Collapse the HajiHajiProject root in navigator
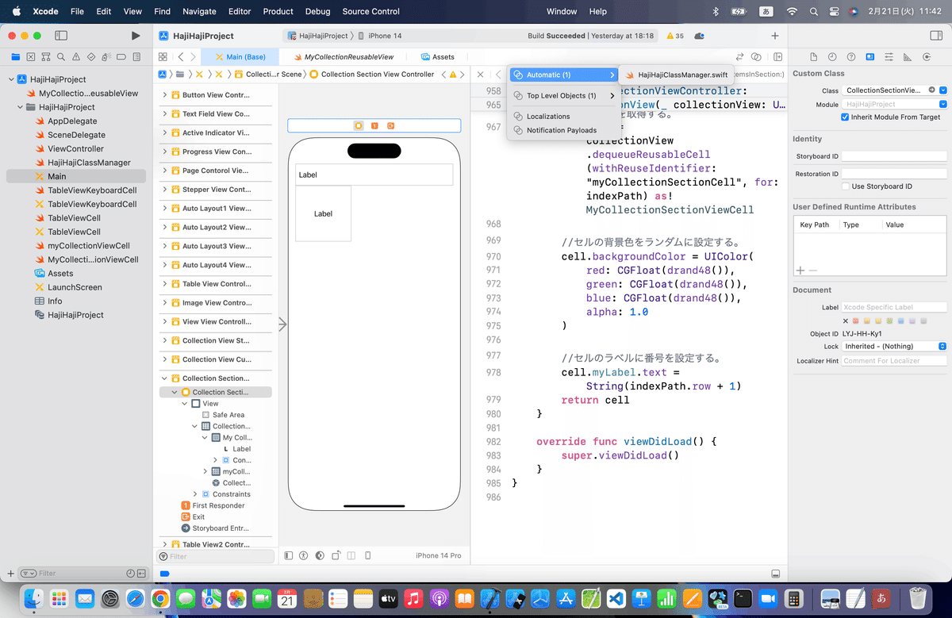This screenshot has width=952, height=618. click(x=11, y=79)
